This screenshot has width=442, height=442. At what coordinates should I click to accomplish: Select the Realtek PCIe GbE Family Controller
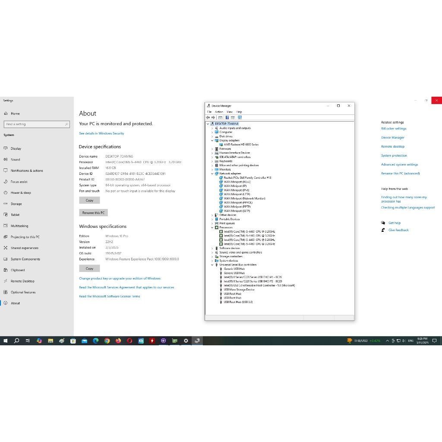(247, 178)
